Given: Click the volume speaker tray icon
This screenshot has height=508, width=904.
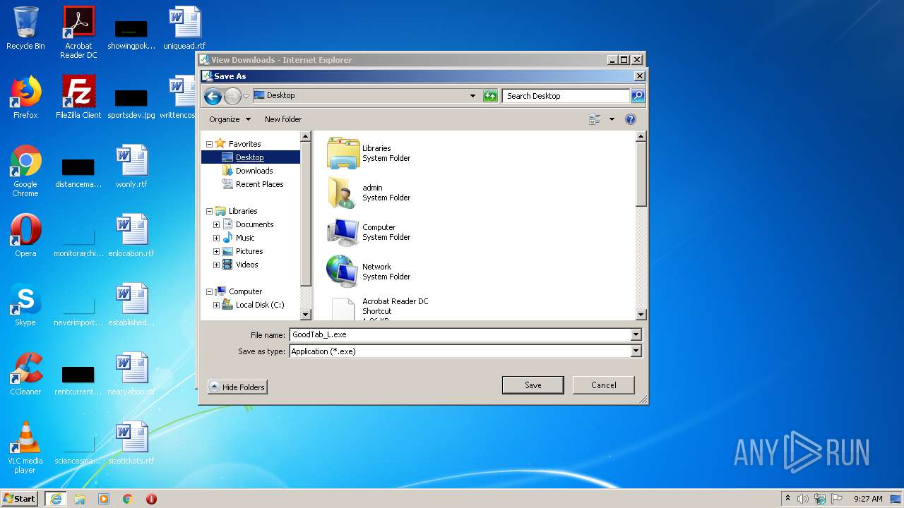Looking at the screenshot, I should (803, 498).
